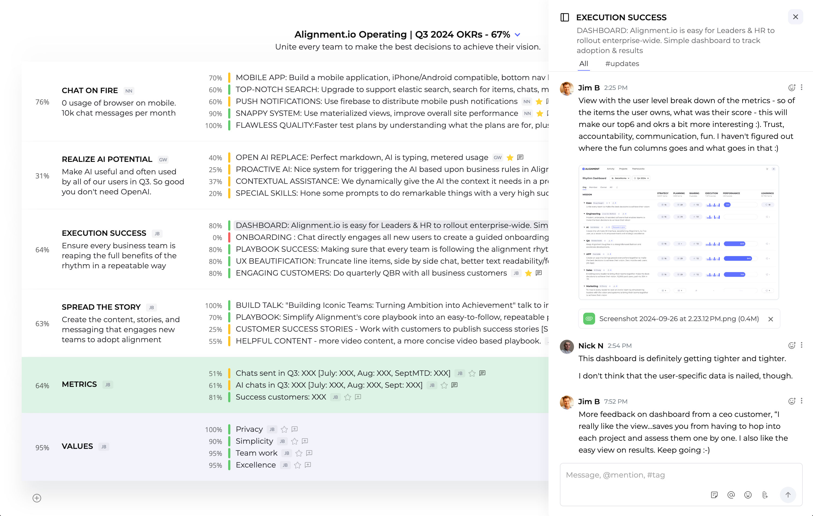
Task: Toggle the side panel layout icon
Action: tap(564, 17)
